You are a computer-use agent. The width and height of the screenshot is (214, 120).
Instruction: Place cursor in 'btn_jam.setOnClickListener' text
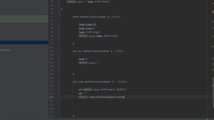pos(92,82)
